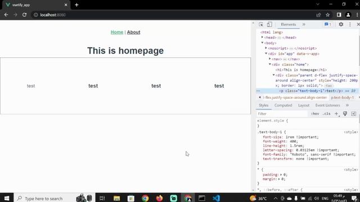Show more DevTools panels chevron

click(x=304, y=24)
